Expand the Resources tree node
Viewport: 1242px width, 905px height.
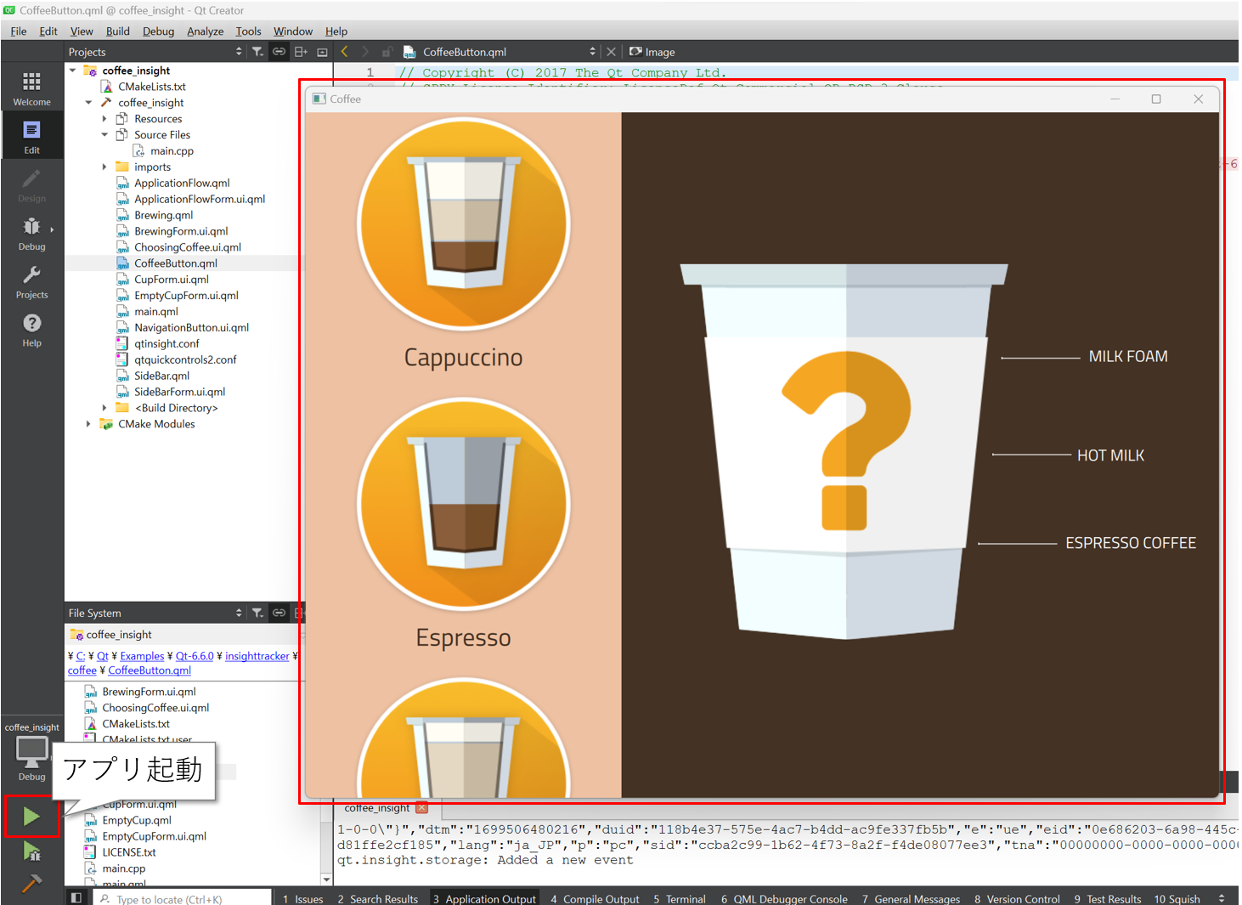(x=104, y=119)
